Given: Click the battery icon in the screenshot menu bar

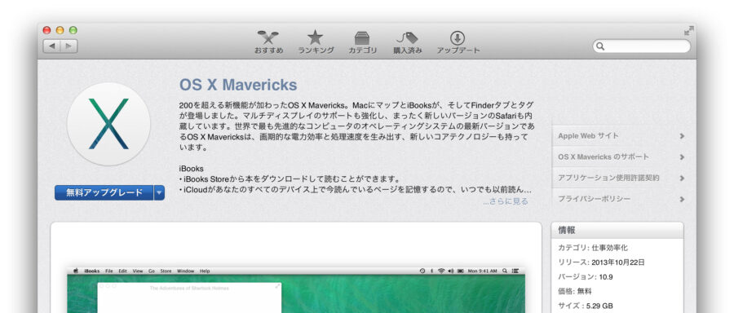Looking at the screenshot, I should click(x=461, y=271).
